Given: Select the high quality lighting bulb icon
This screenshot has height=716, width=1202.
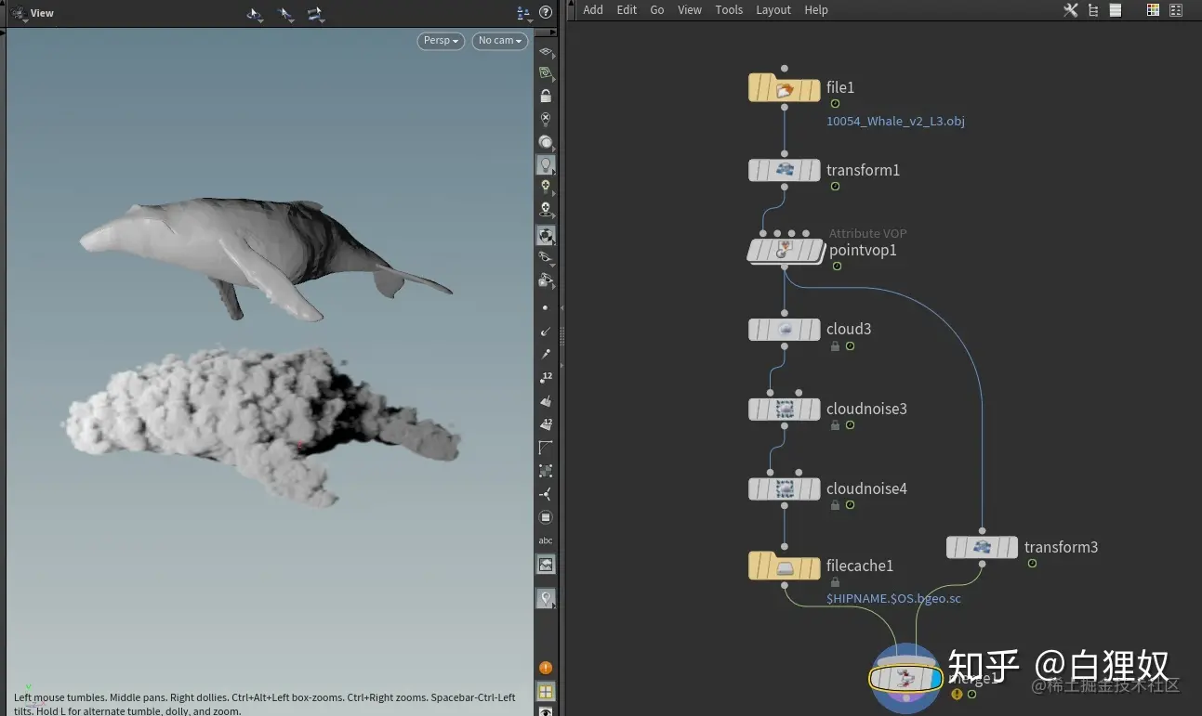Looking at the screenshot, I should tap(546, 187).
